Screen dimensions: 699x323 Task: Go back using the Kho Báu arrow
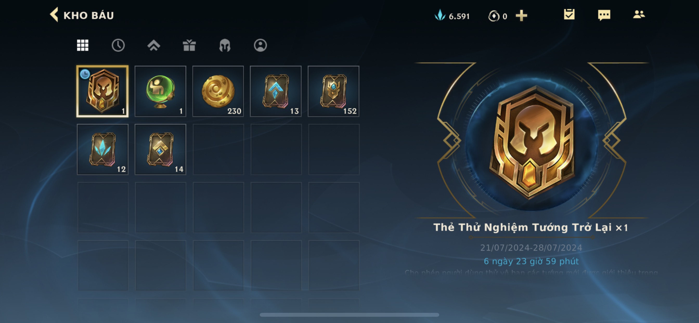click(54, 15)
